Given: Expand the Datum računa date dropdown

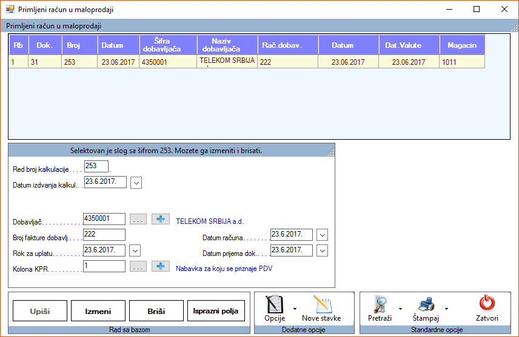Looking at the screenshot, I should 322,235.
